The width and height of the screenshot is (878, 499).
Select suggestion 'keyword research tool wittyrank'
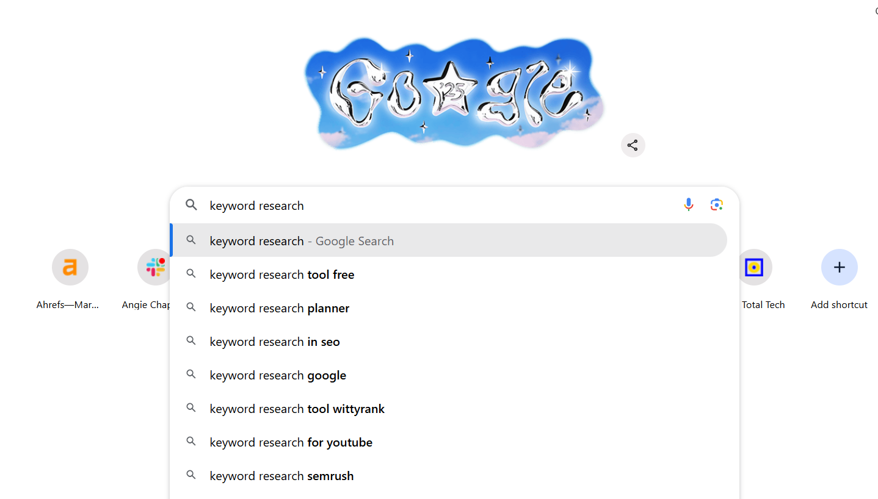click(449, 409)
